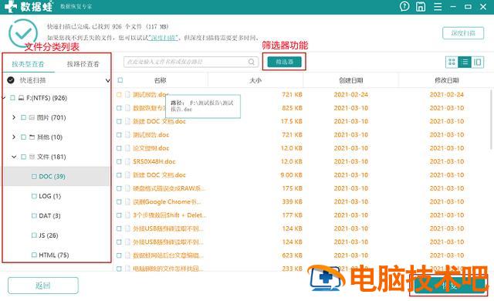The image size is (494, 301).
Task: Collapse the F:(NTFS) drive node arrow
Action: pos(4,98)
